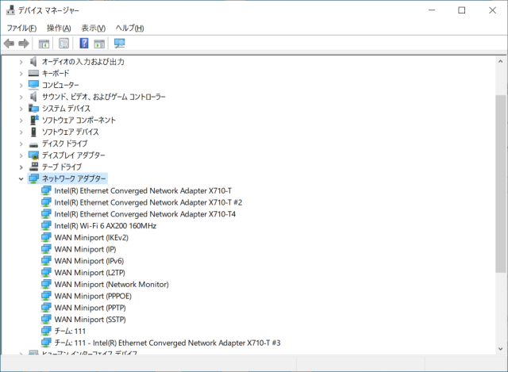This screenshot has width=508, height=372.
Task: Click adapter icon of Wi-Fi 6 AX200
Action: pos(46,226)
